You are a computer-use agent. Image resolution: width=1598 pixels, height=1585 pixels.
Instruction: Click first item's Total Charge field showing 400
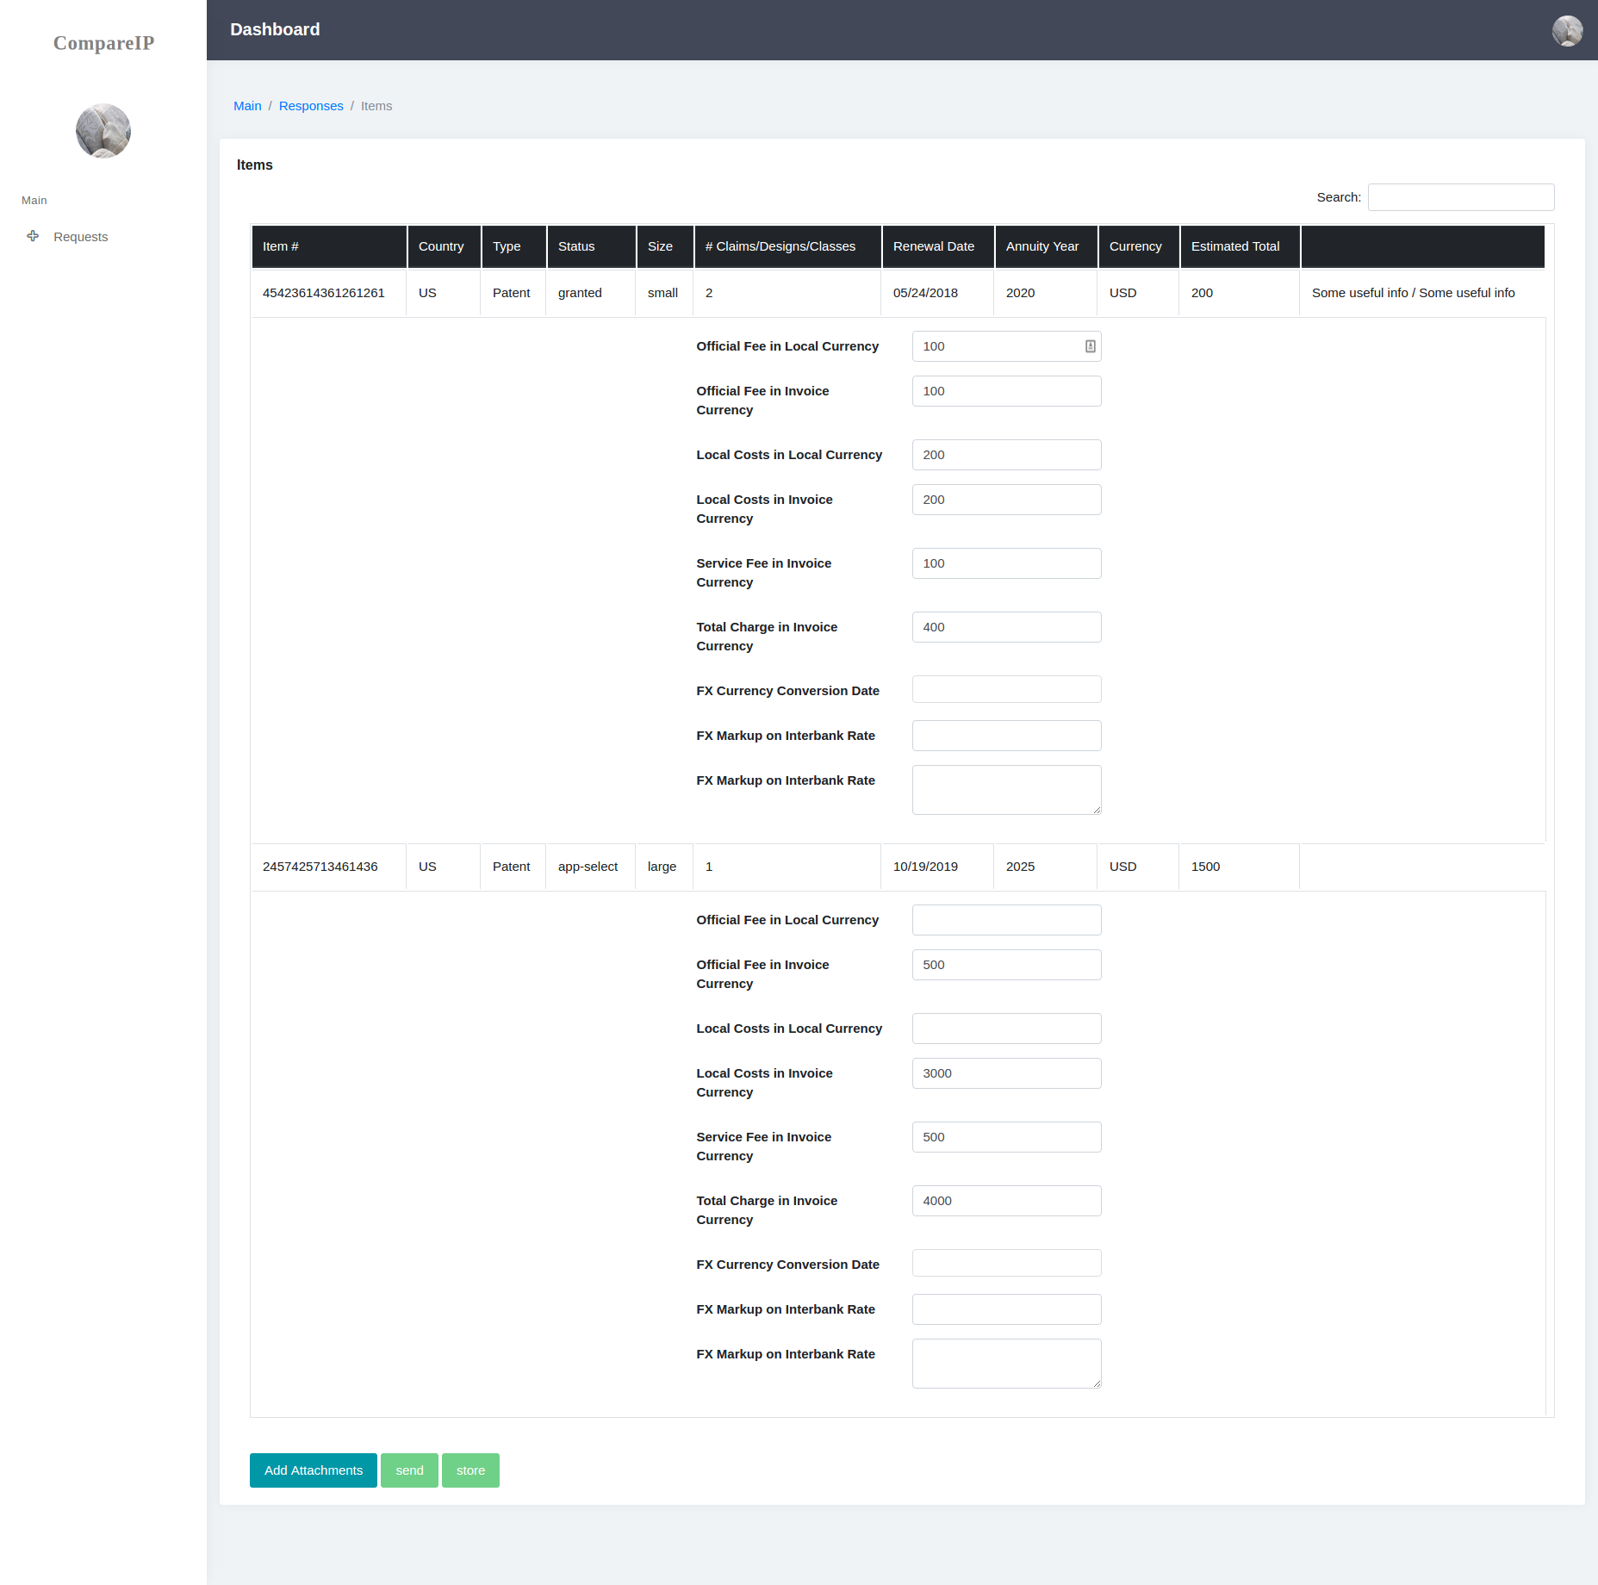(1006, 627)
